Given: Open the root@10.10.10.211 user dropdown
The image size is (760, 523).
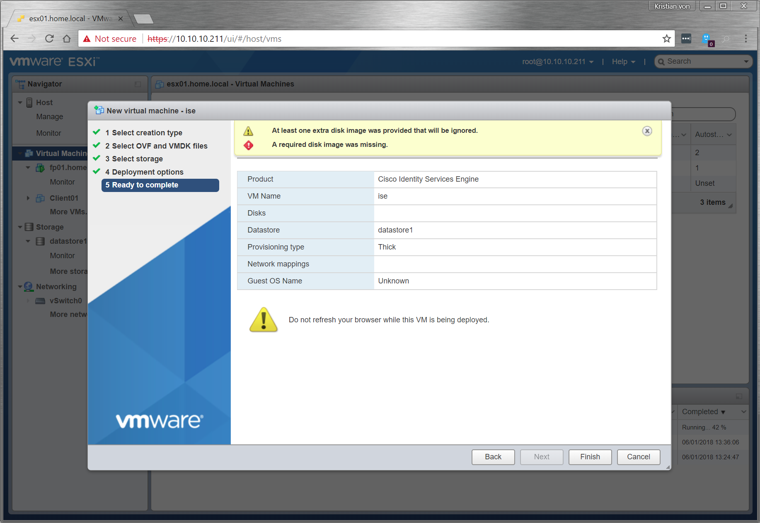Looking at the screenshot, I should [558, 62].
